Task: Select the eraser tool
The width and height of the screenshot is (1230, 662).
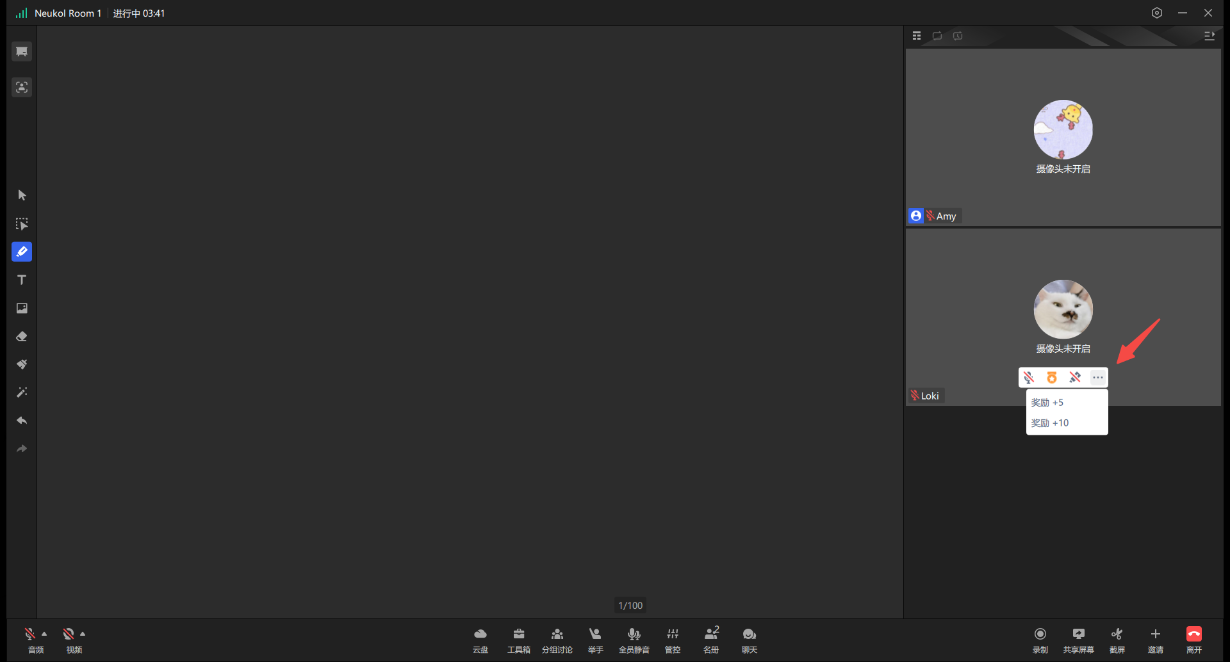Action: click(x=22, y=336)
